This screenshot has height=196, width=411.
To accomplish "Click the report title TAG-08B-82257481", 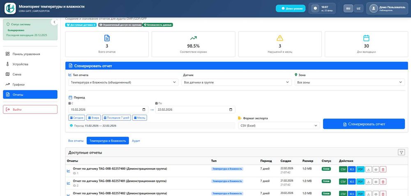I will coord(120,181).
